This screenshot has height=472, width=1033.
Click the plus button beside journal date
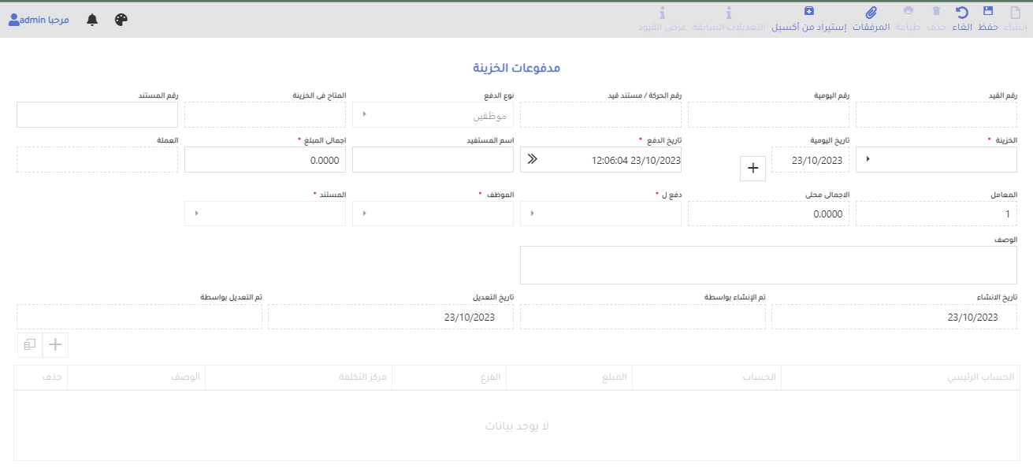point(752,169)
